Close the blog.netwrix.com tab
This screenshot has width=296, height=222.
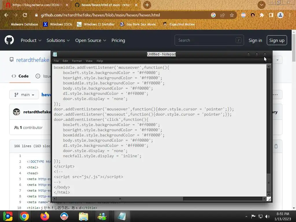point(67,5)
